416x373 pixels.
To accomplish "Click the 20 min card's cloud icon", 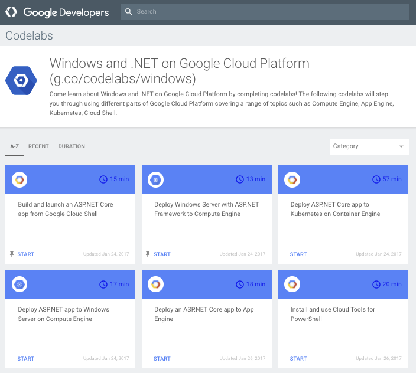I will click(x=292, y=284).
